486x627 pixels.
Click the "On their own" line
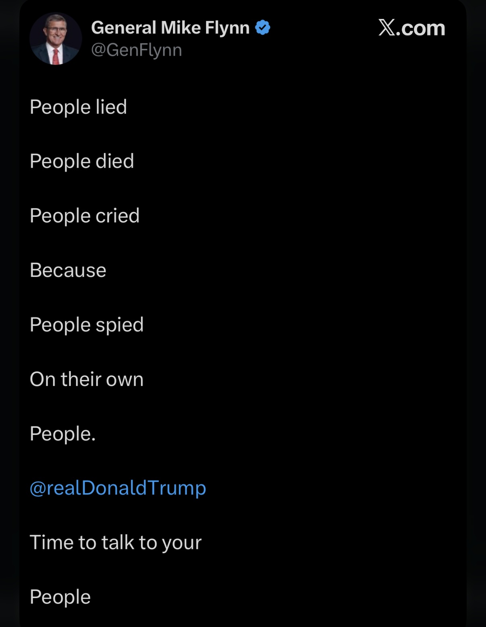click(87, 379)
